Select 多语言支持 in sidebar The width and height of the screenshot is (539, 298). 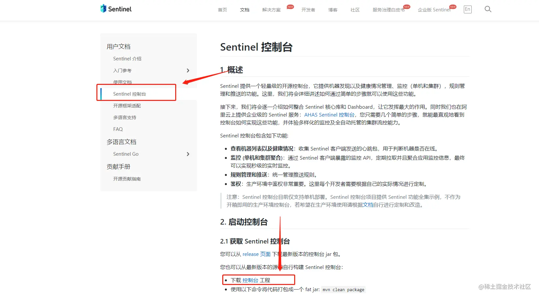pyautogui.click(x=125, y=118)
